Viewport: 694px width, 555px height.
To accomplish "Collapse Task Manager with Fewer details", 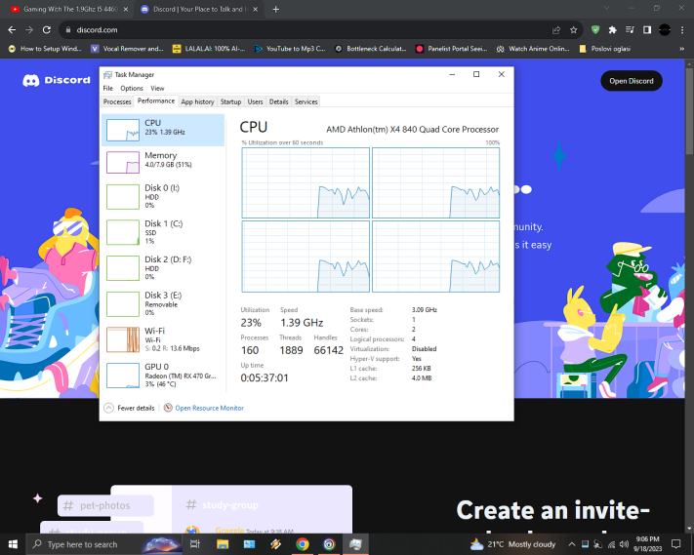I will pyautogui.click(x=129, y=408).
